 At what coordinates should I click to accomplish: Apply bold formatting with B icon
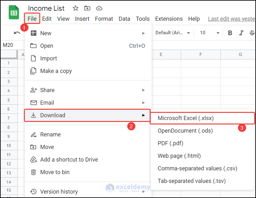click(x=230, y=33)
